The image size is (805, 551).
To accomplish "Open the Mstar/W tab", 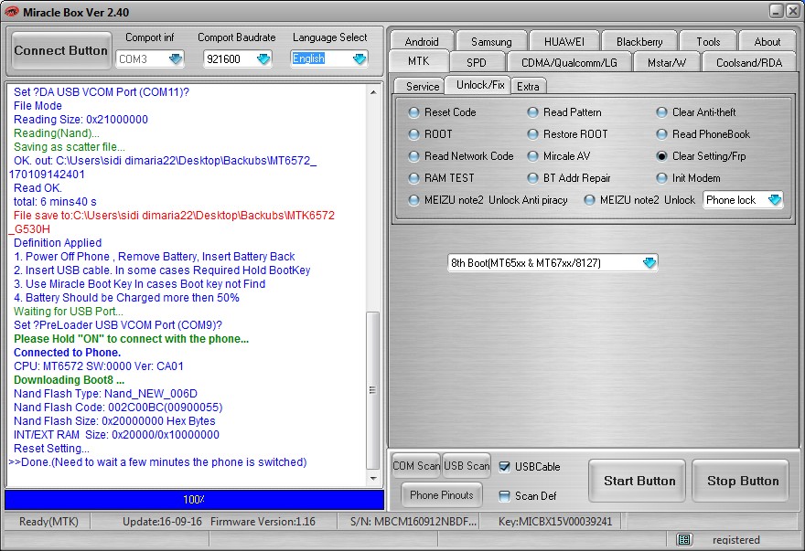I will click(666, 62).
